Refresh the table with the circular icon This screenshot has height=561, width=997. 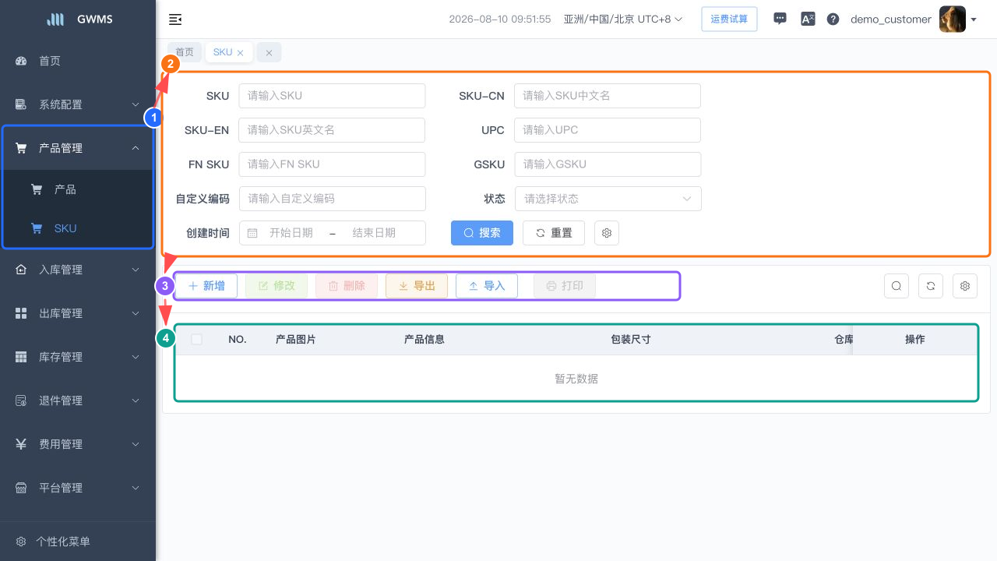(931, 286)
